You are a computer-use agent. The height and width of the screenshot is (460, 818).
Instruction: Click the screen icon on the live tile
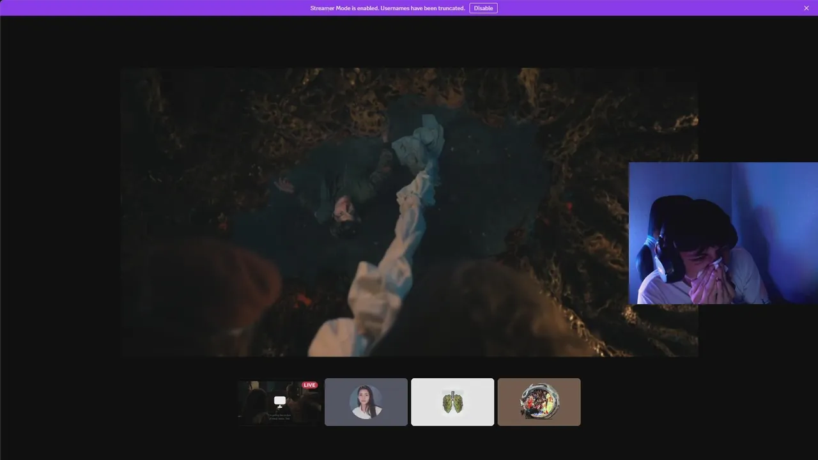[280, 401]
